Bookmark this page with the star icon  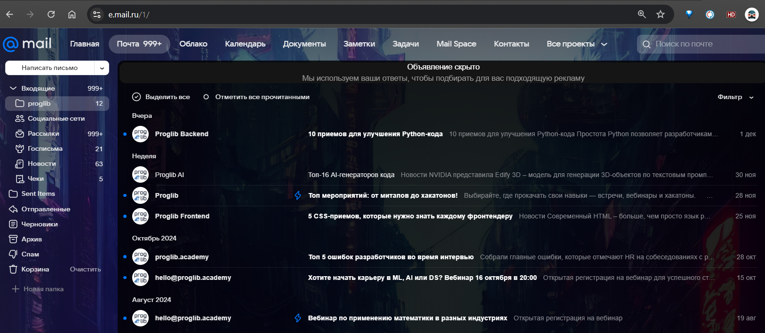(x=661, y=15)
